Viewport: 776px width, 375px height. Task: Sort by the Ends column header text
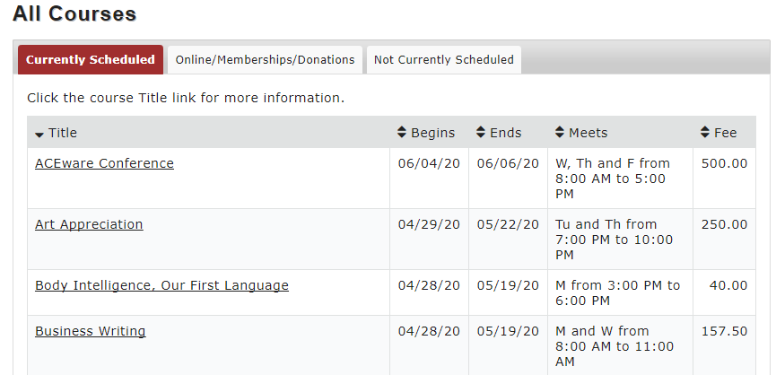coord(506,133)
